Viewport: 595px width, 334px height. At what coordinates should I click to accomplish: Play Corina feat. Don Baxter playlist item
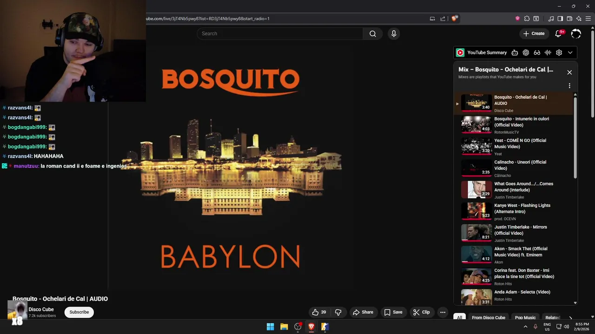[x=514, y=276]
